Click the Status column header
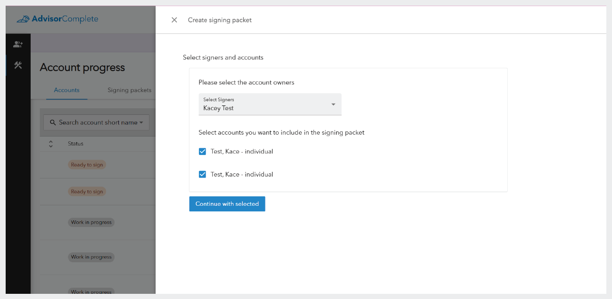The width and height of the screenshot is (612, 299). tap(75, 144)
